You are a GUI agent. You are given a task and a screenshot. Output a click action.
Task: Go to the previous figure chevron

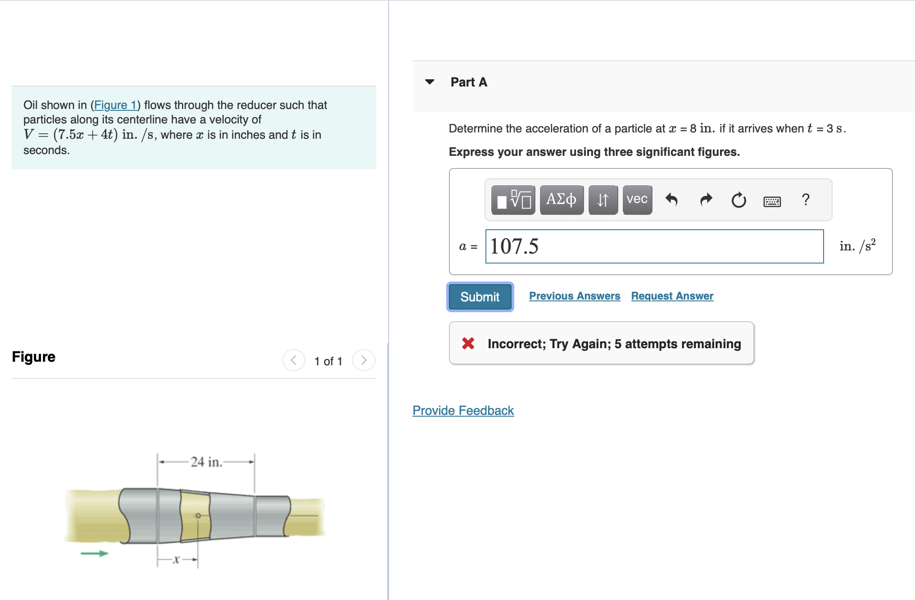[293, 360]
